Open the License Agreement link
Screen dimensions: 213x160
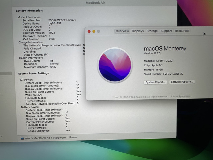click(180, 96)
